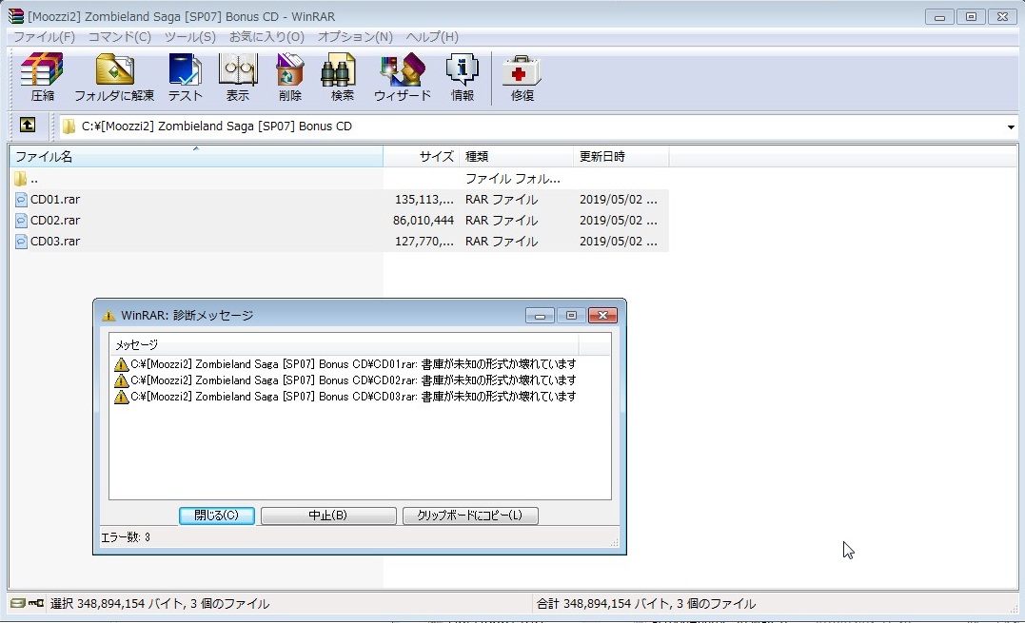Click クリップボードにコピー(L) button
This screenshot has width=1025, height=623.
470,516
